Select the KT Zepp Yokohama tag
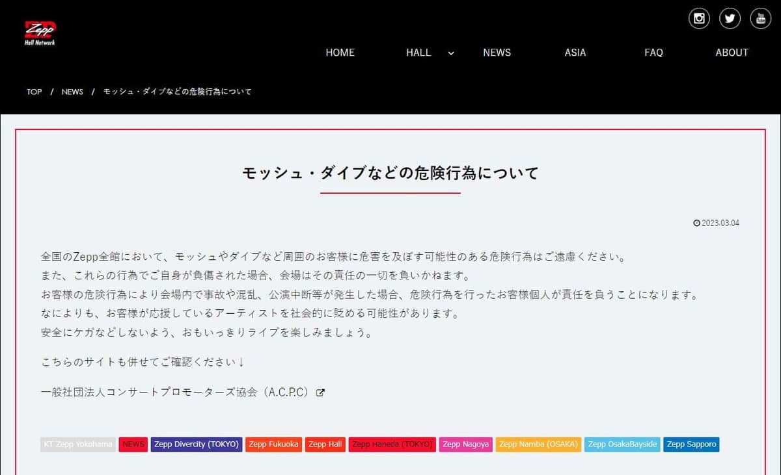Image resolution: width=781 pixels, height=475 pixels. (x=77, y=444)
